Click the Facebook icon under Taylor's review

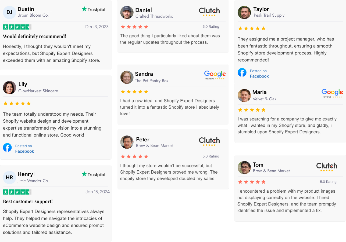(242, 72)
